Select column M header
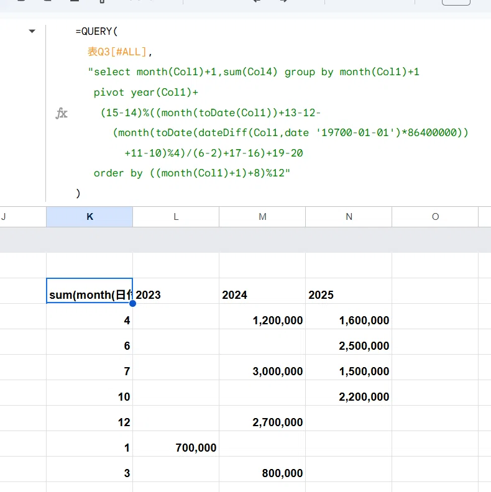The width and height of the screenshot is (491, 492). [262, 217]
